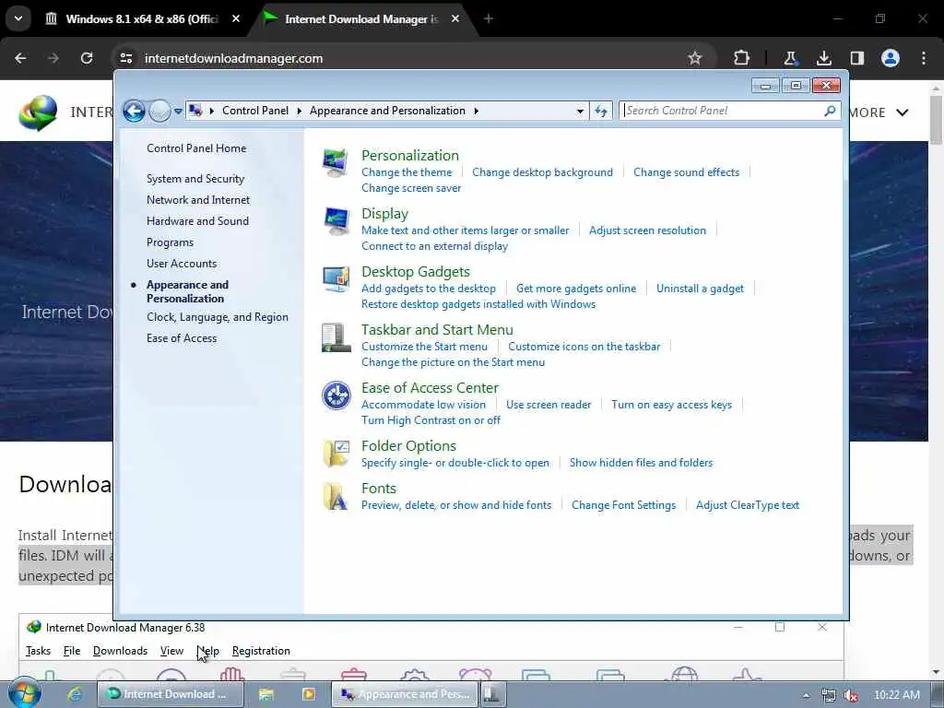Go to Hardware and Sound category
The height and width of the screenshot is (708, 944).
coord(197,221)
